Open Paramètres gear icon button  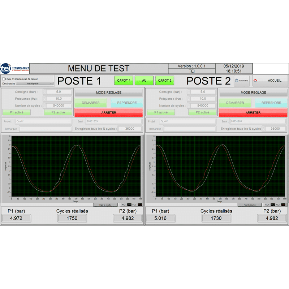coord(241,81)
